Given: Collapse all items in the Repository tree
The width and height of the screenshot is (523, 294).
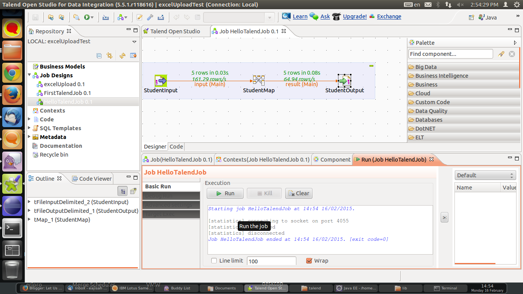Looking at the screenshot, I should (x=99, y=56).
